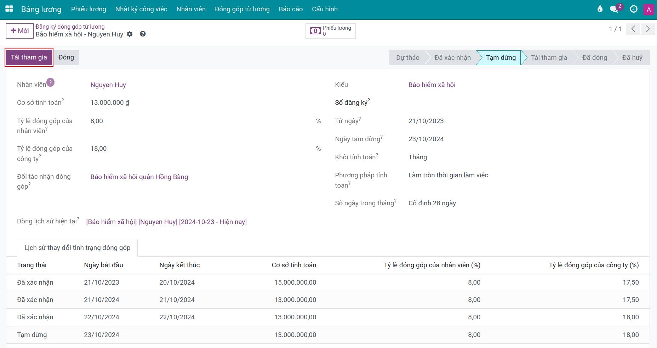Click the Đóng button

click(66, 57)
